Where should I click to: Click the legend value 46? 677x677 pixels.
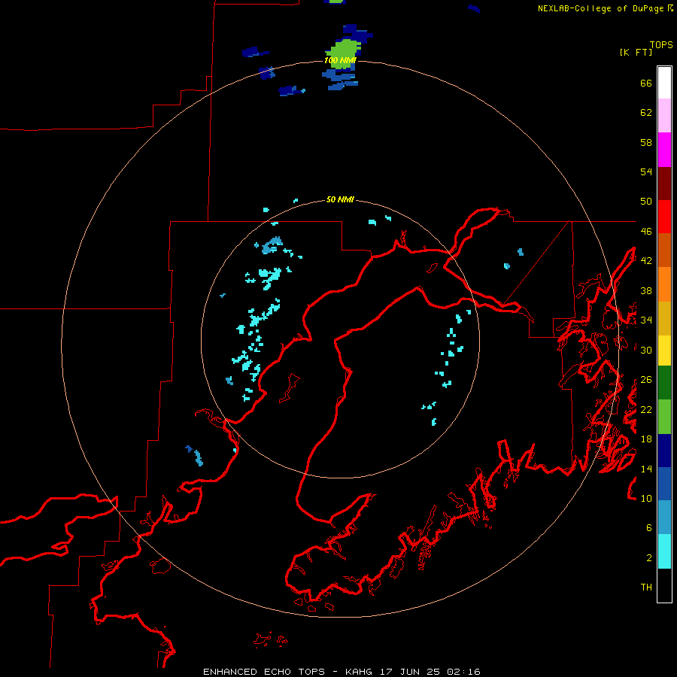(x=646, y=231)
